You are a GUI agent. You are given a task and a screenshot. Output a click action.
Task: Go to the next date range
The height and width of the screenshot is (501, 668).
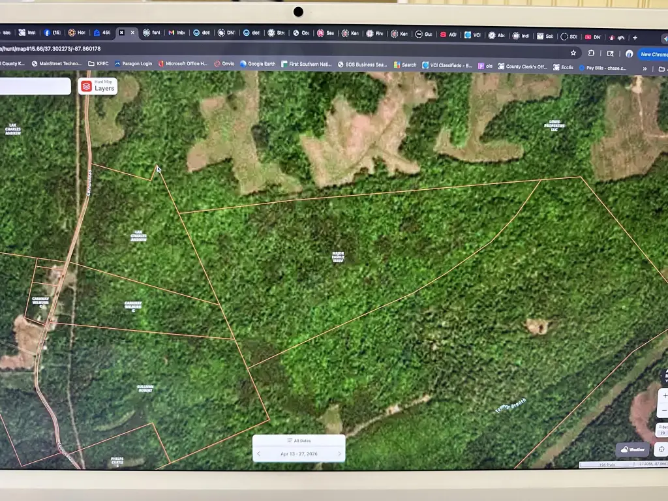339,454
